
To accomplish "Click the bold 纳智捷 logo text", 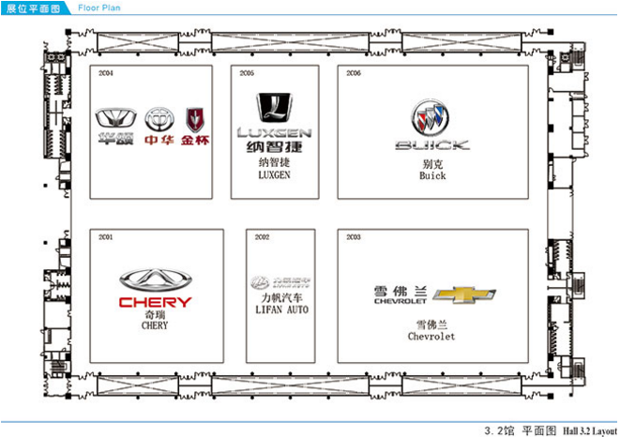I will (x=275, y=147).
